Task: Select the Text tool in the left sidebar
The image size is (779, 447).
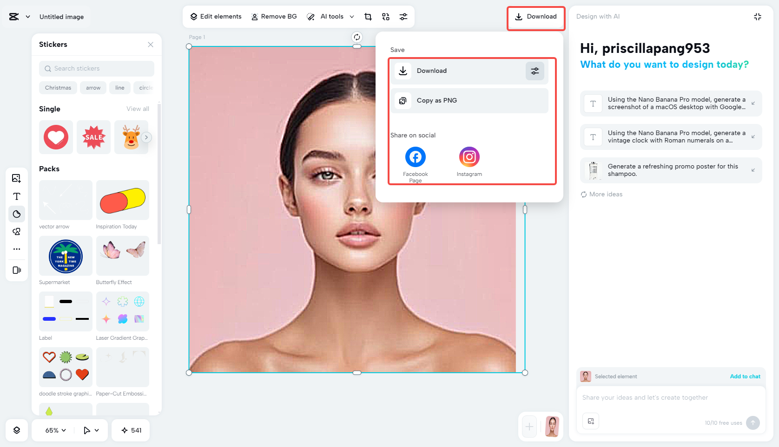Action: click(17, 196)
